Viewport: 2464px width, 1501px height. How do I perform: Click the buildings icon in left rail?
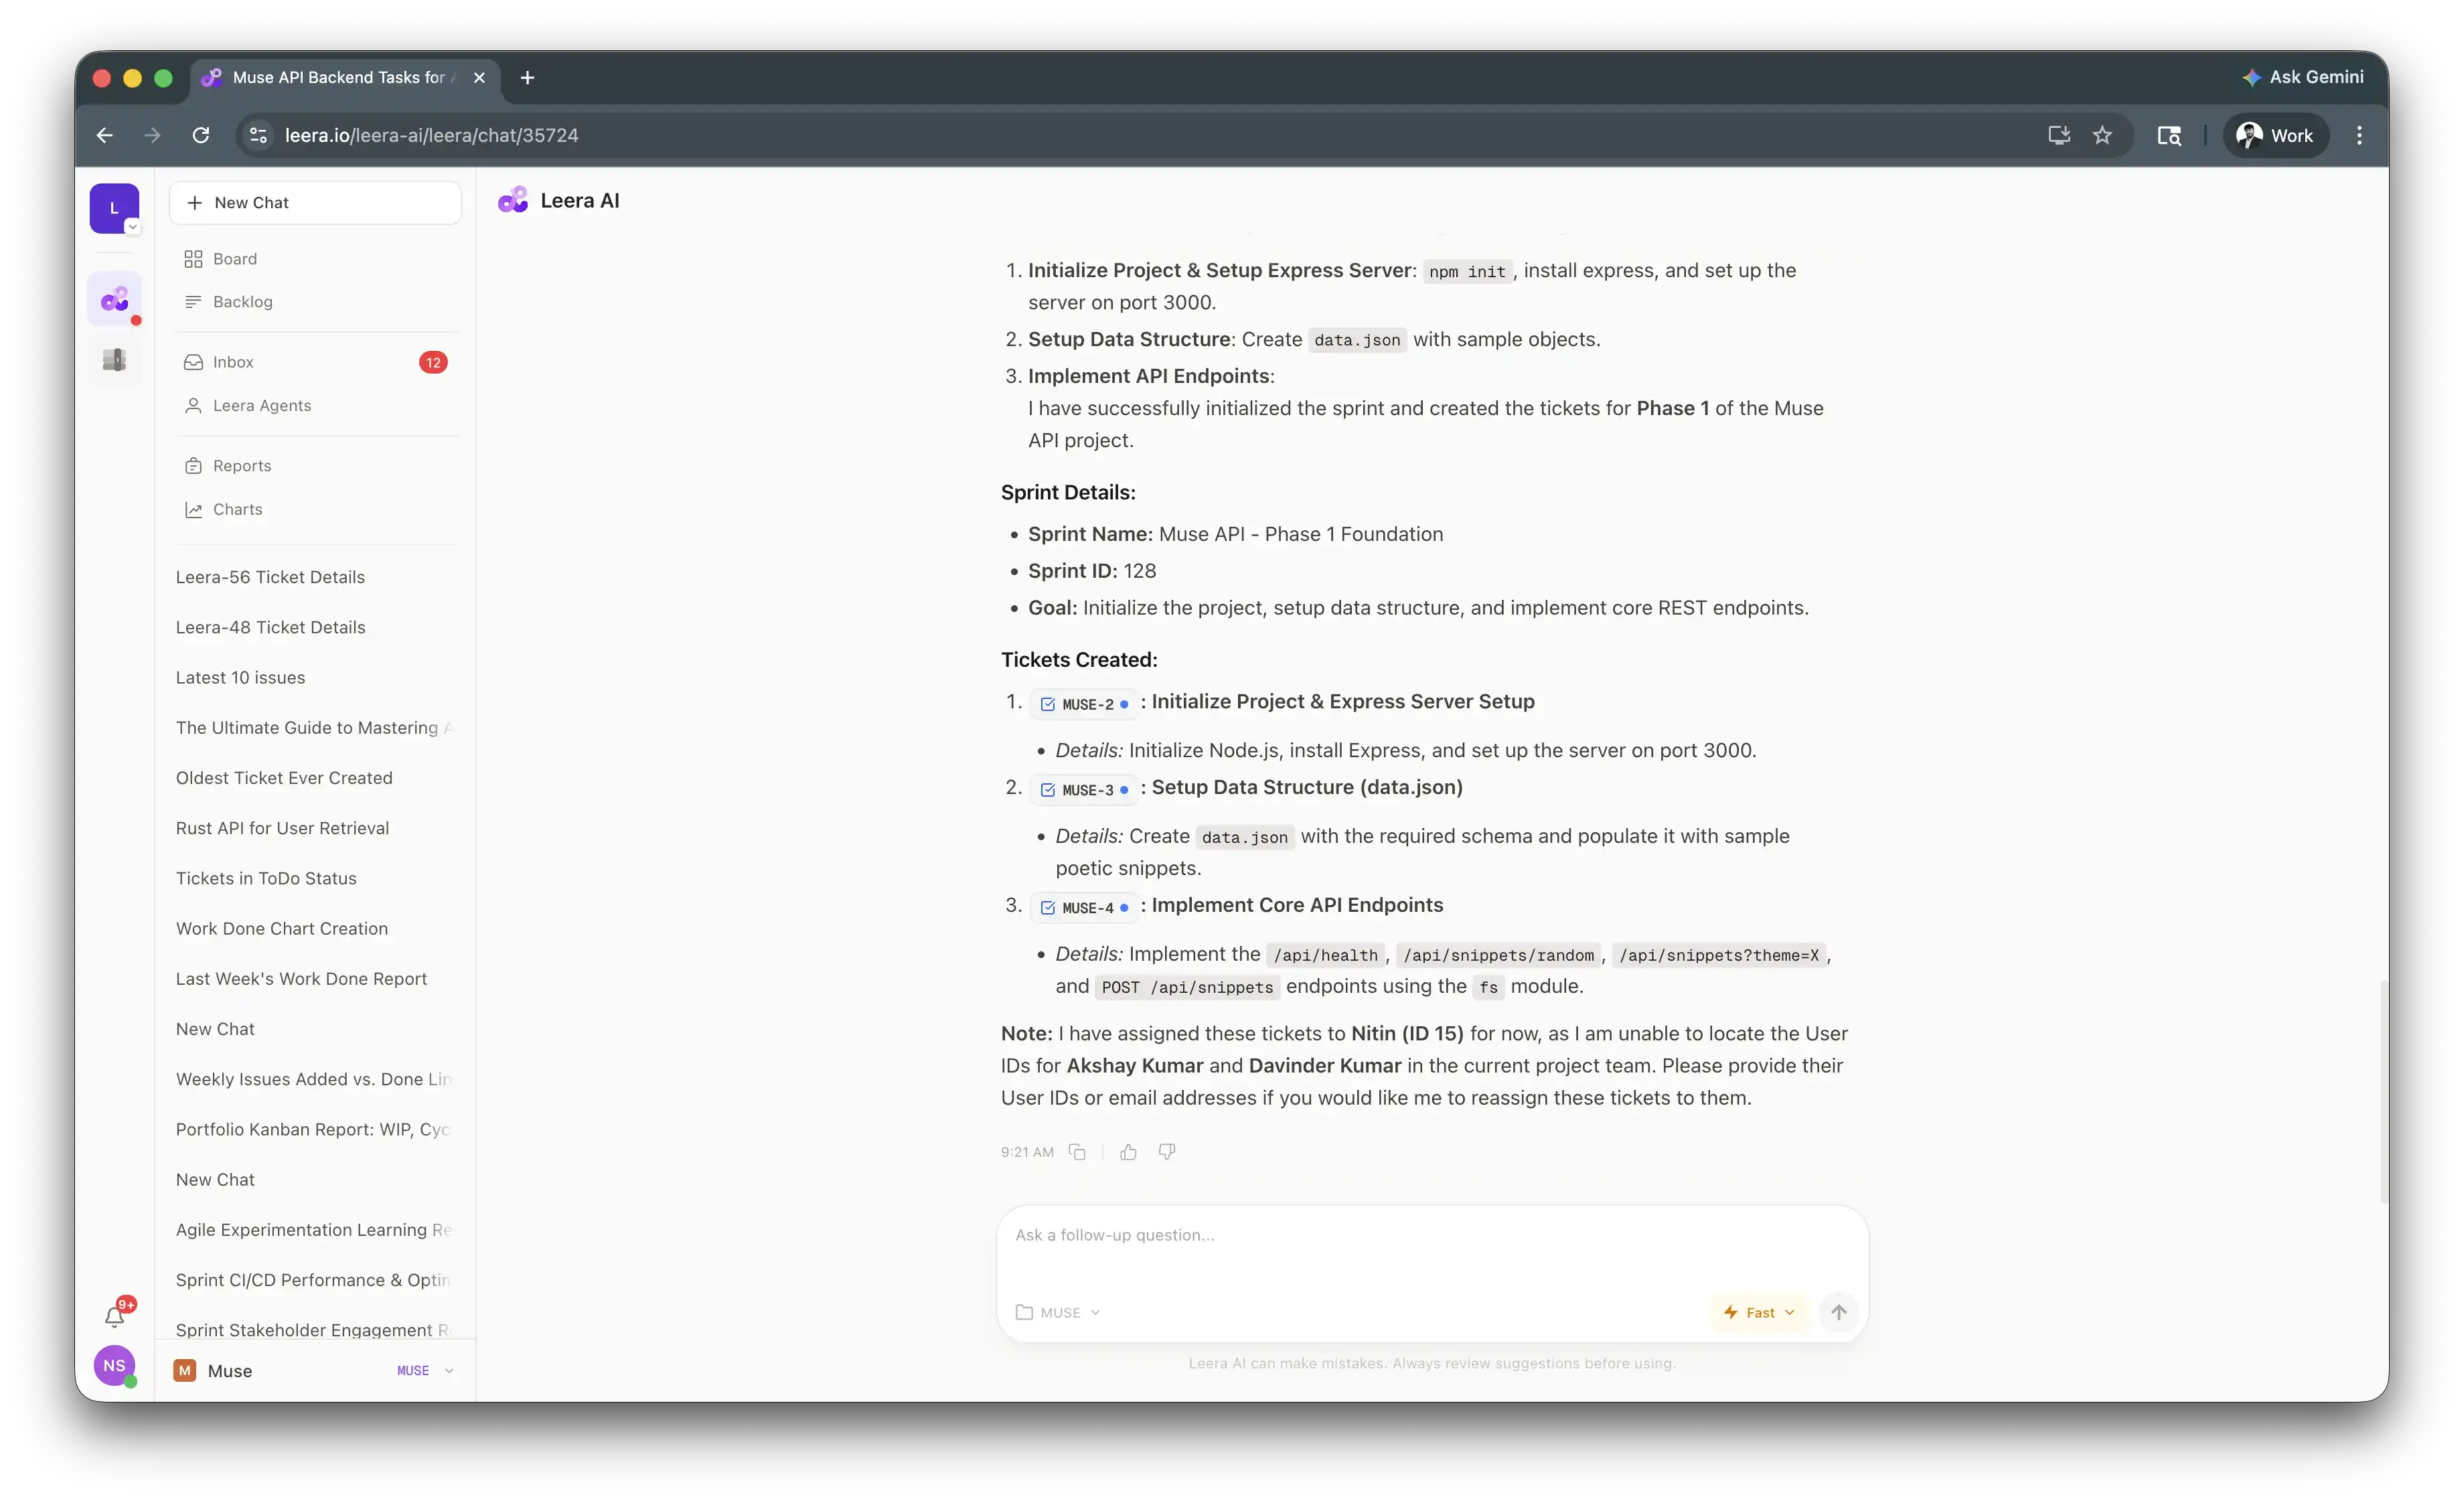[115, 360]
